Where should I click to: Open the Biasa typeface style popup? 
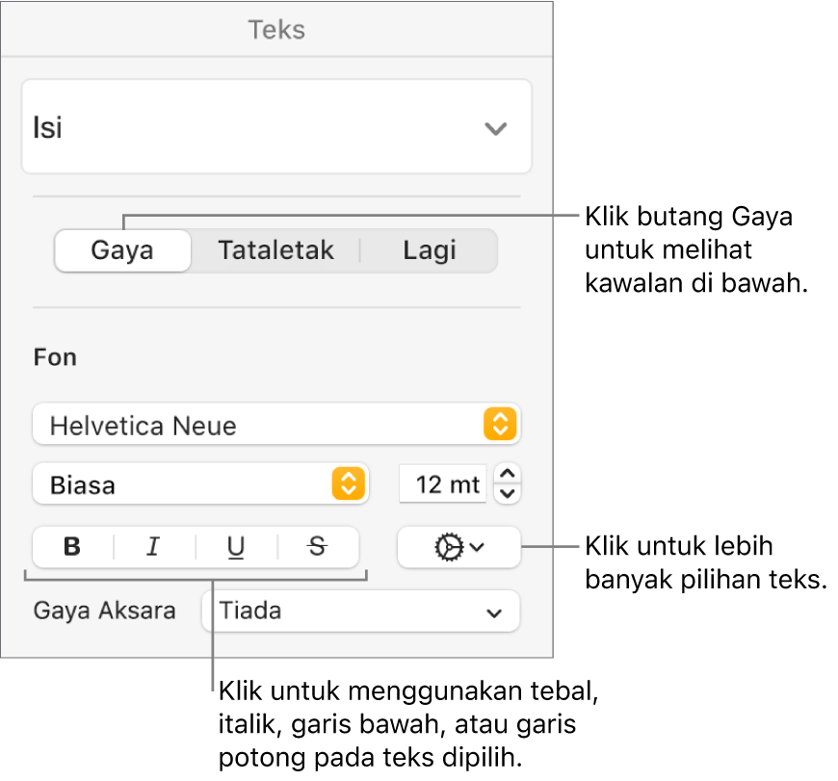pos(183,483)
